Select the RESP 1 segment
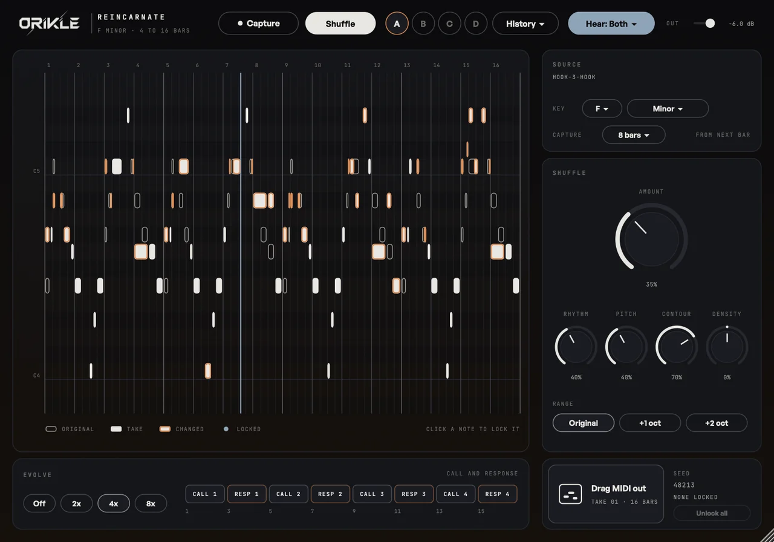 247,494
